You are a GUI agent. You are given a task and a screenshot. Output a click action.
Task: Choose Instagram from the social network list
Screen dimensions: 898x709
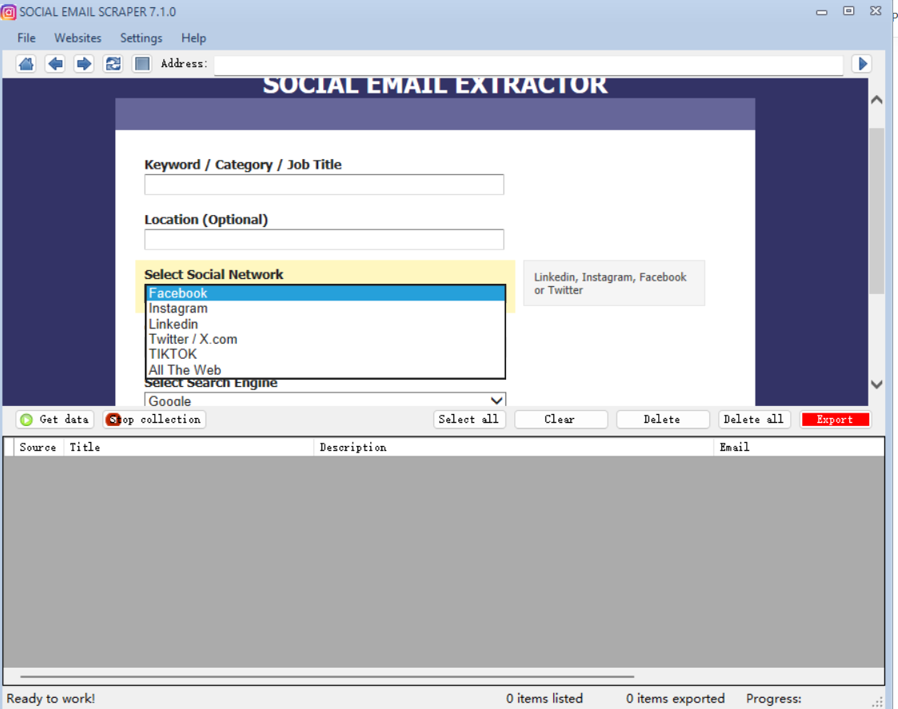click(178, 309)
